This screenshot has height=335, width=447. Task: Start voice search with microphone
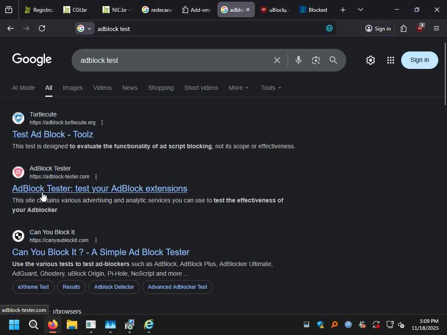[299, 60]
